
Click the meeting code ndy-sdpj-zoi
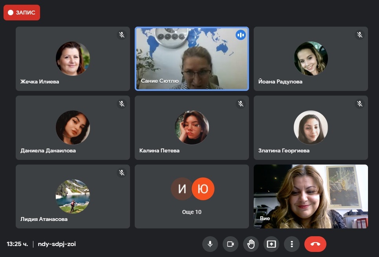[57, 244]
